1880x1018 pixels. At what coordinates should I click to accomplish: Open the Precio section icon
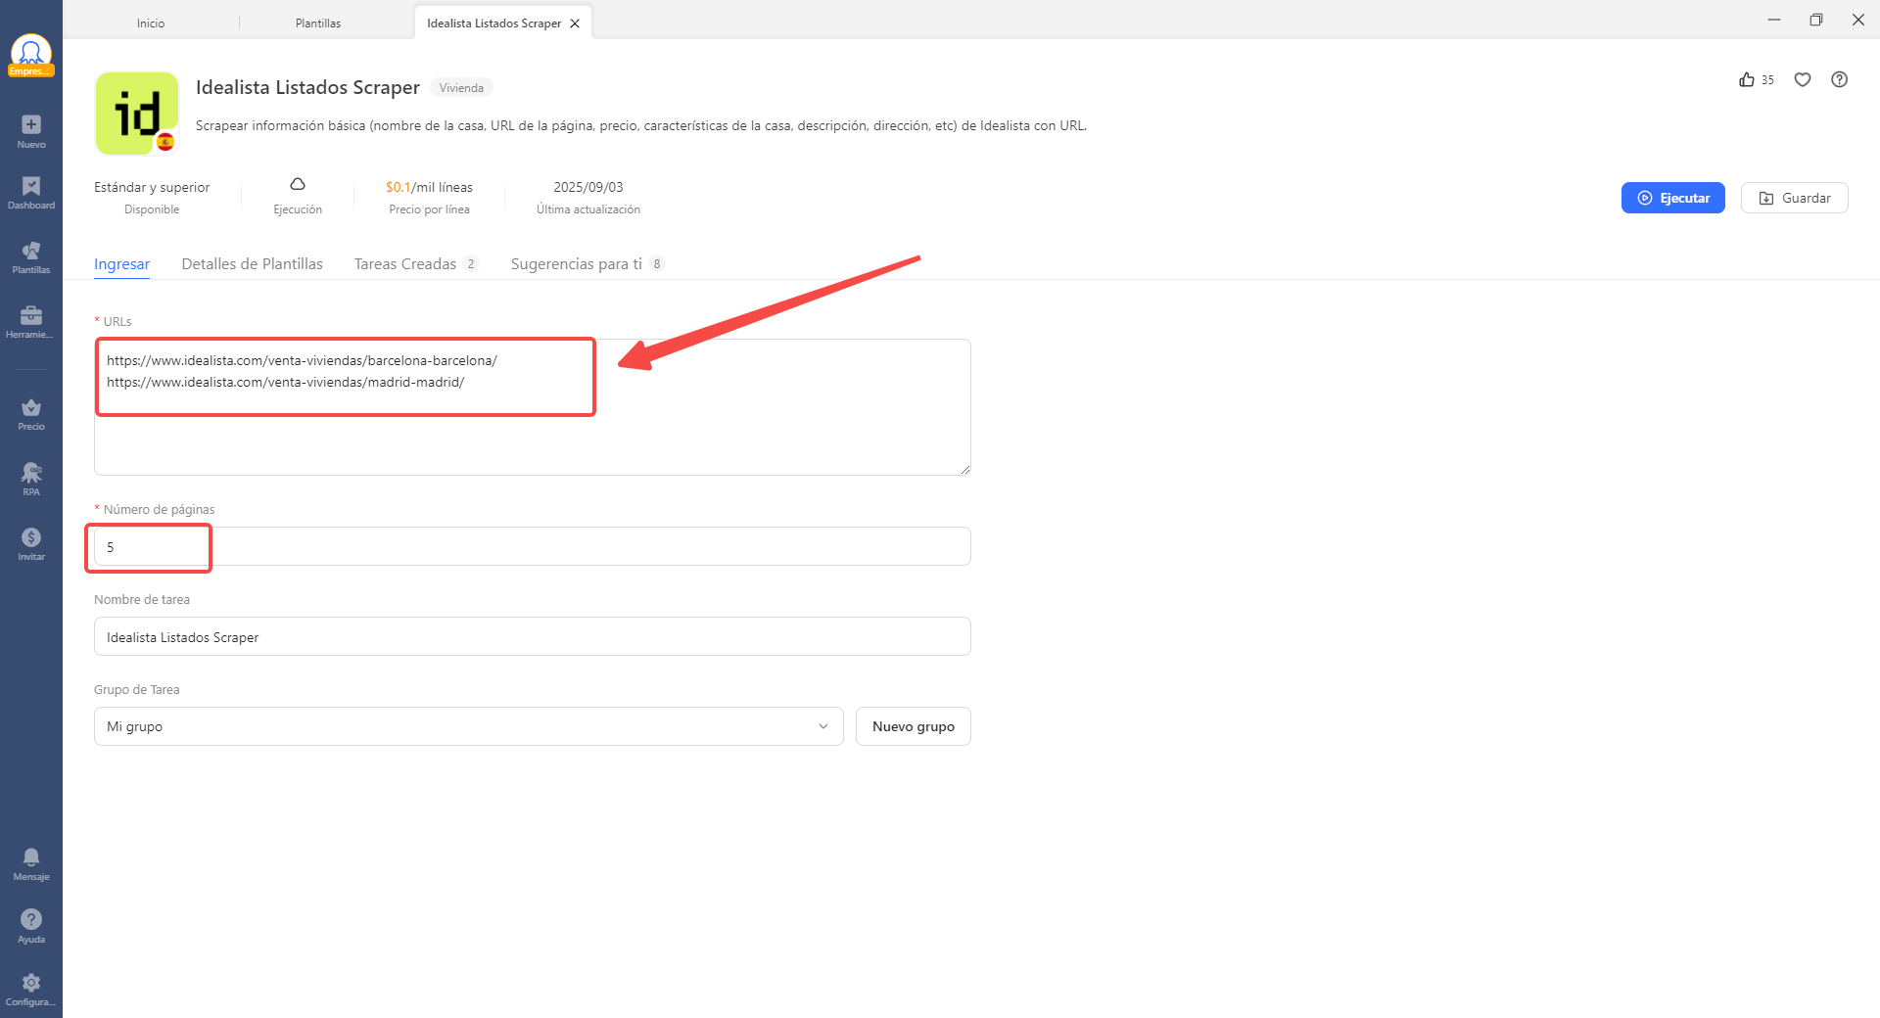click(x=31, y=408)
